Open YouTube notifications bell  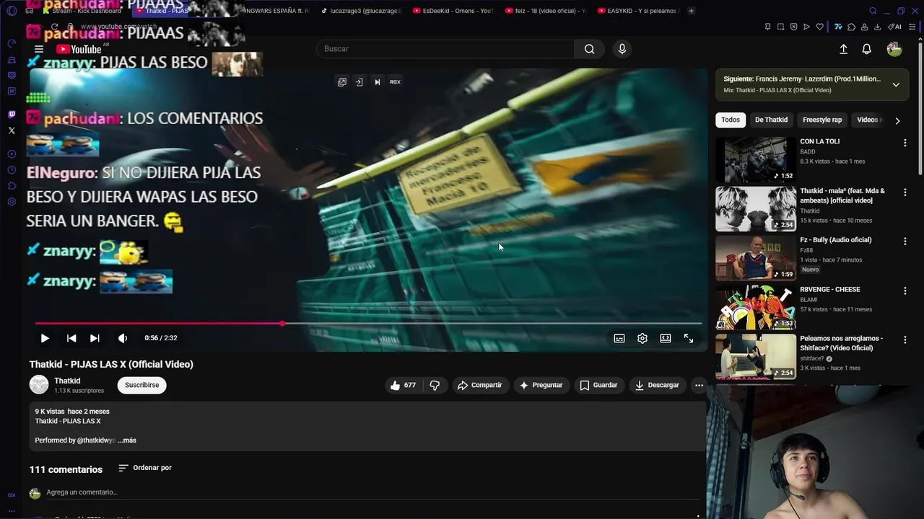tap(867, 49)
